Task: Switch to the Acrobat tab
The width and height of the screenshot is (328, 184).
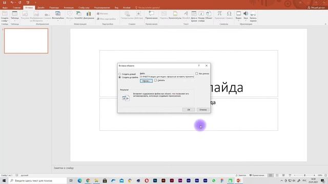Action: coord(127,8)
